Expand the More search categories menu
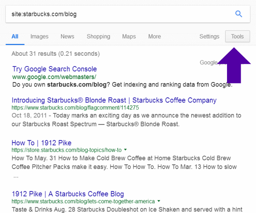Screen dimensions: 256x213 coord(154,37)
